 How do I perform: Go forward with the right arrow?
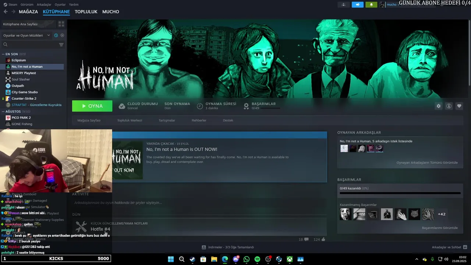point(13,12)
